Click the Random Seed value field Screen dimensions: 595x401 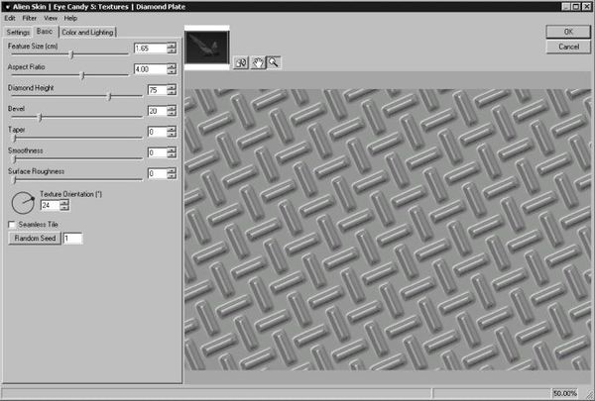coord(72,239)
